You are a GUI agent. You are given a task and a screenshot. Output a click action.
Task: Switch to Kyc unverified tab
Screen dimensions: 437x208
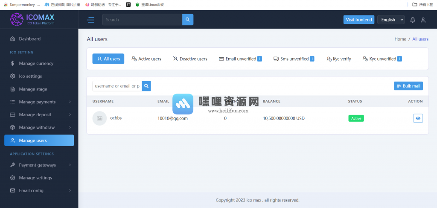click(x=382, y=59)
